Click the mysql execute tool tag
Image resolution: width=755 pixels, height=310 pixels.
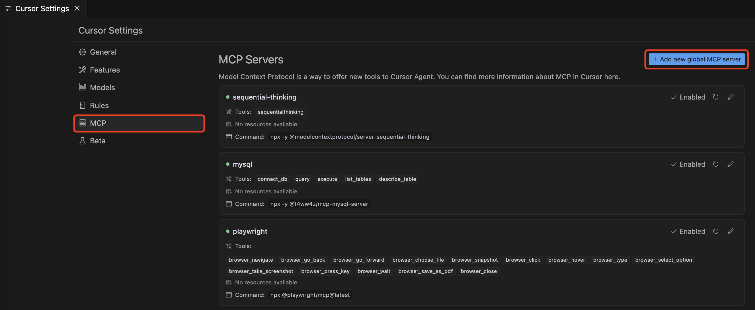tap(327, 179)
